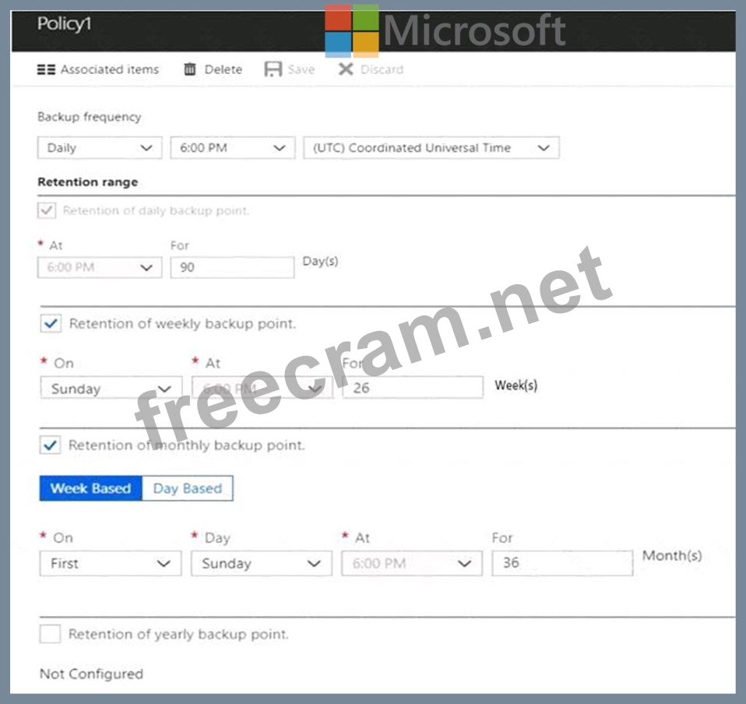Click the Associated items list icon
Screen dimensions: 746x704
(47, 69)
